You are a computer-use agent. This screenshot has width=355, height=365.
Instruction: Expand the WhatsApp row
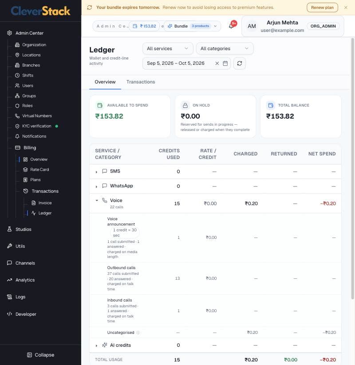point(96,186)
